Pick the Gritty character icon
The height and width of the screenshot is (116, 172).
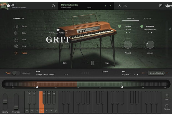(16, 46)
